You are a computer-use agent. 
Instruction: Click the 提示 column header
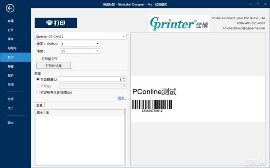[40, 113]
